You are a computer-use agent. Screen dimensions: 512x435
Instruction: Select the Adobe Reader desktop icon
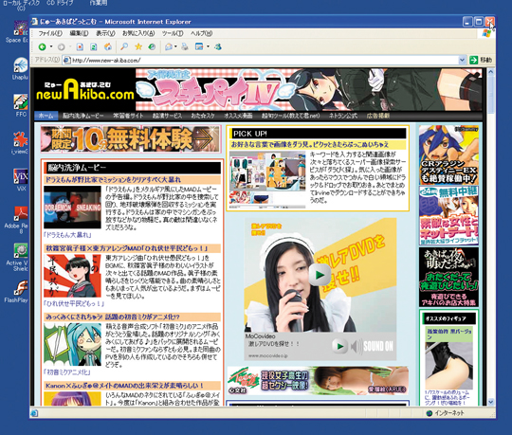coord(20,214)
